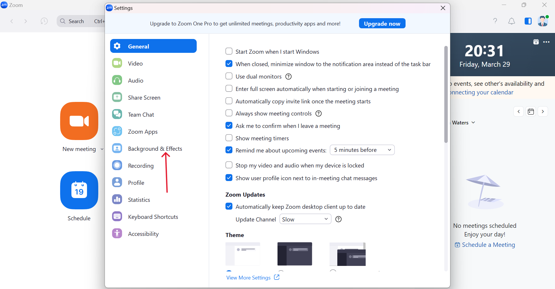
Task: Click the today calendar icon between arrows
Action: [531, 111]
